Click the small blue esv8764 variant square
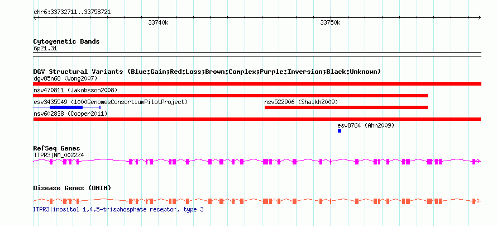The height and width of the screenshot is (226, 497). tap(340, 131)
